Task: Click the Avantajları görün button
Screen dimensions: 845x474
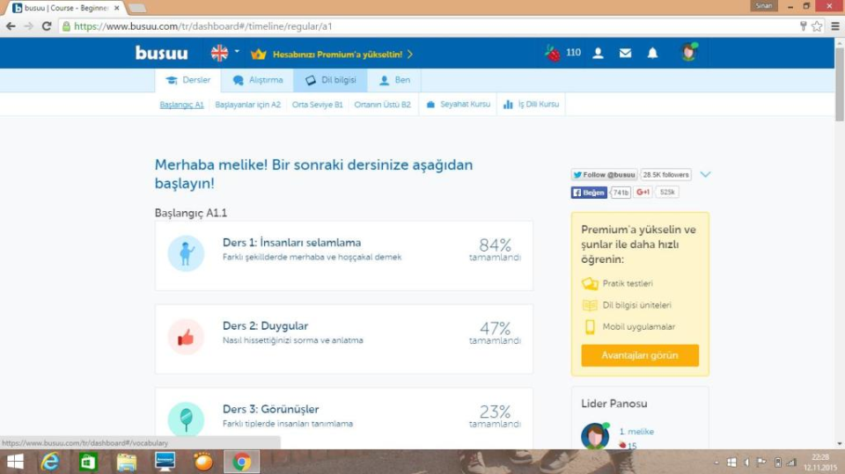Action: coord(640,355)
